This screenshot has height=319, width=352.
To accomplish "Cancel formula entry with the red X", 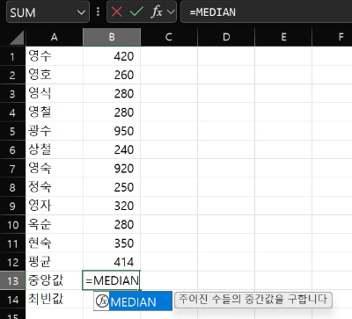I will pyautogui.click(x=116, y=12).
